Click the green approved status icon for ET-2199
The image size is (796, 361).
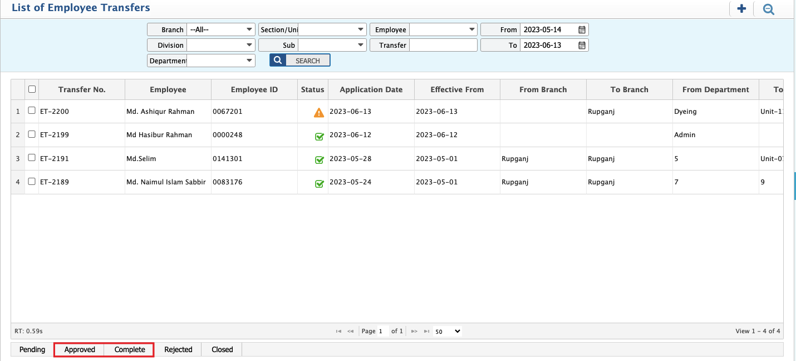[x=320, y=137]
